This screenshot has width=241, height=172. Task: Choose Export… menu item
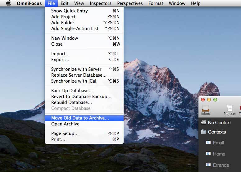tap(84, 60)
